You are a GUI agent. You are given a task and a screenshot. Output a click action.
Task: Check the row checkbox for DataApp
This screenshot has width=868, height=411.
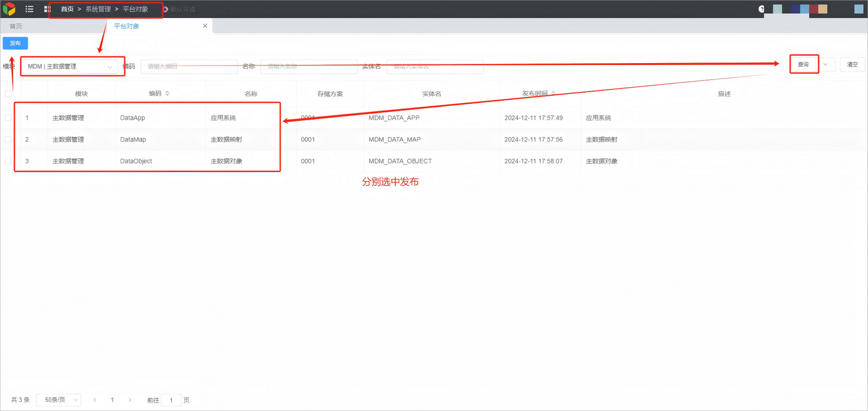coord(8,117)
